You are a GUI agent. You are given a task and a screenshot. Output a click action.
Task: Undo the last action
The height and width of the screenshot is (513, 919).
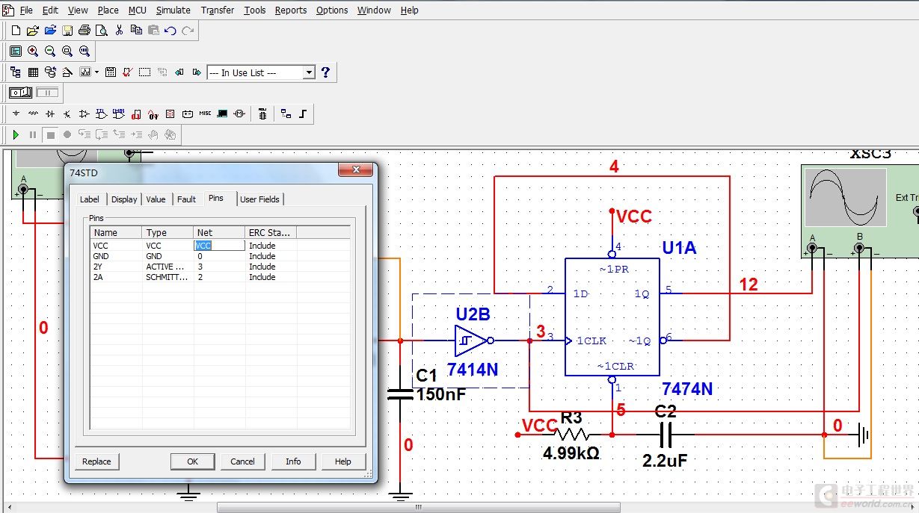pos(170,31)
